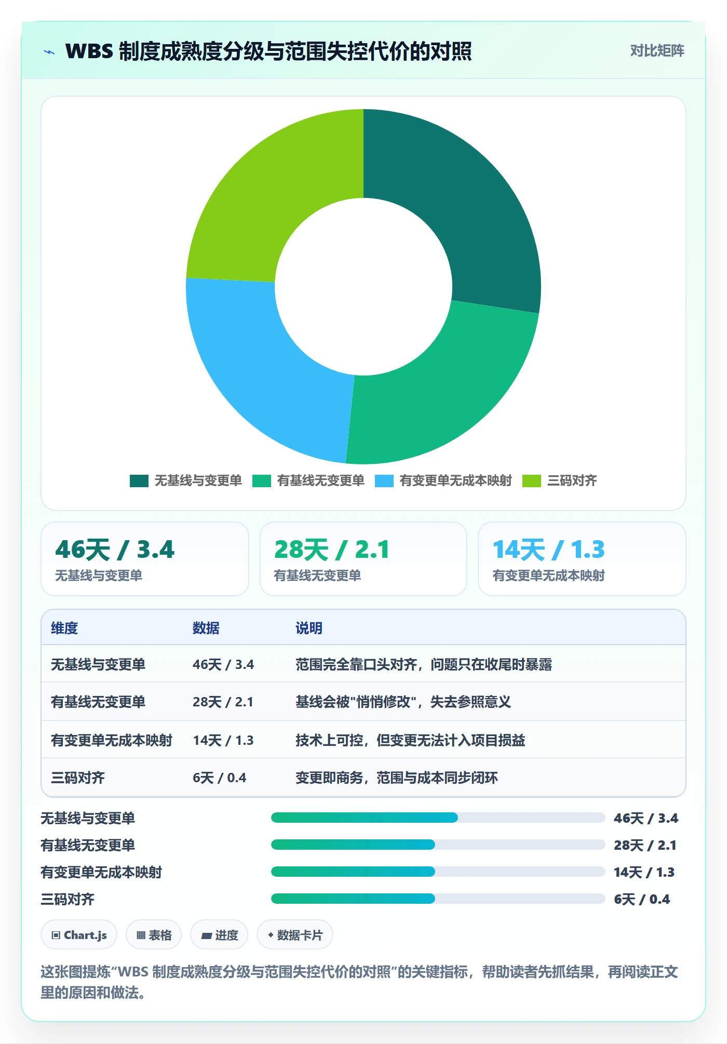
Task: Click the 对比矩阵 label in header
Action: coord(657,50)
